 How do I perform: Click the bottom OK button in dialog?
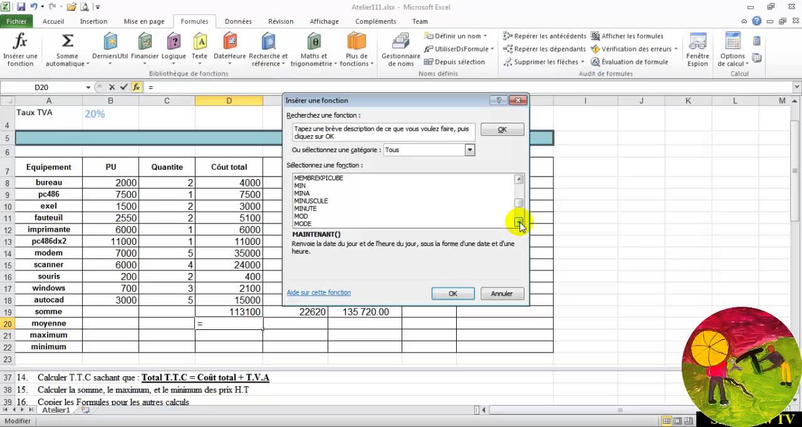point(453,294)
